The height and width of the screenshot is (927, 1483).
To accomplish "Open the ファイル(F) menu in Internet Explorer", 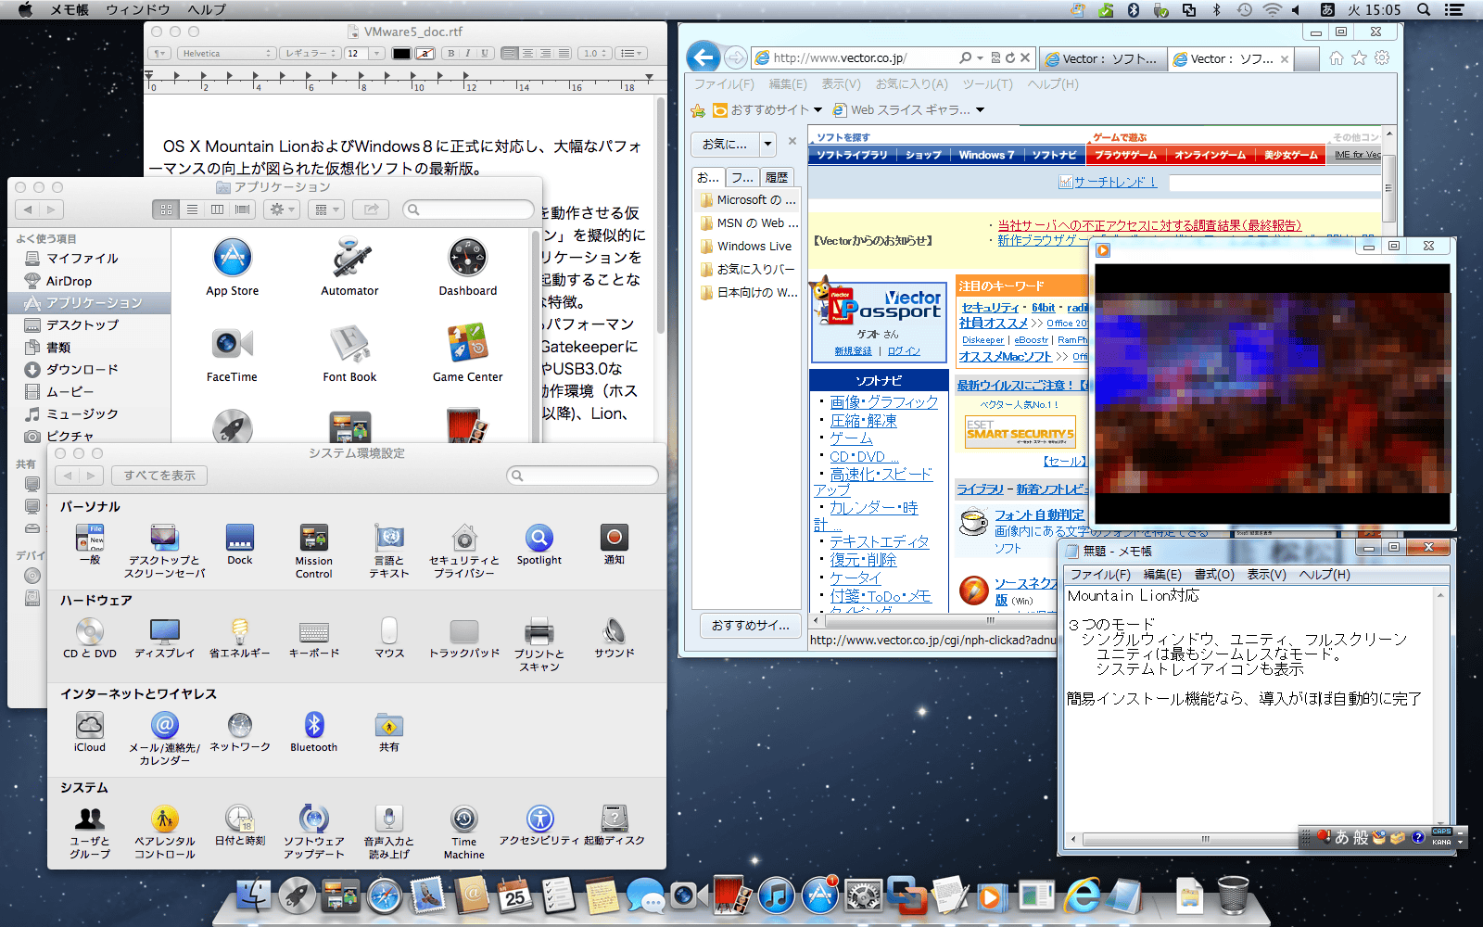I will point(724,83).
